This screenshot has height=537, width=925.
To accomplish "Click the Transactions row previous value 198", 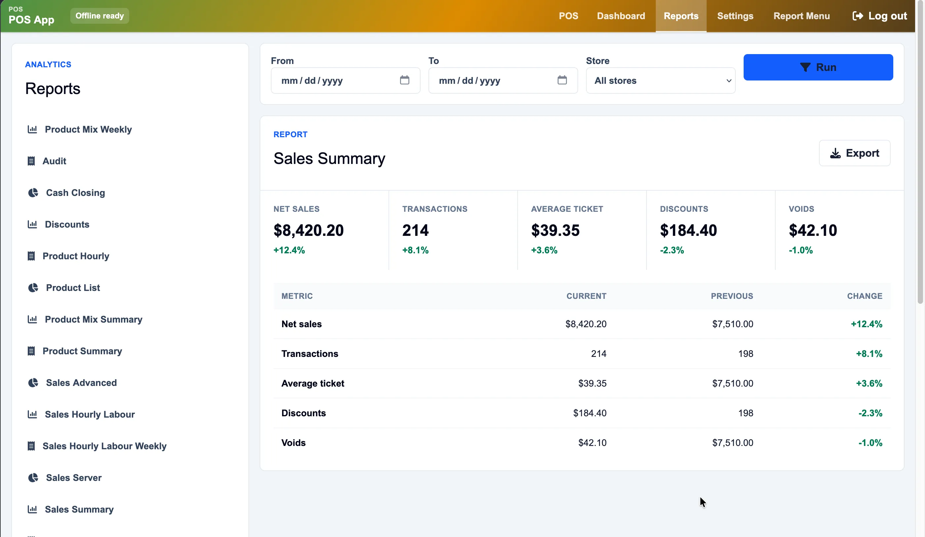I will click(x=746, y=354).
